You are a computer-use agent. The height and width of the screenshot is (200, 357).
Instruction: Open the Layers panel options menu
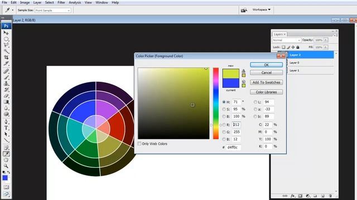point(335,36)
